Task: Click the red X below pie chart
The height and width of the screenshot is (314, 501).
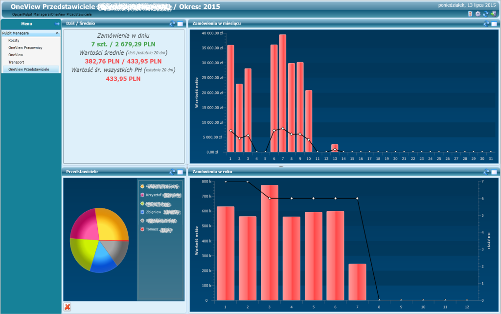Action: click(67, 307)
